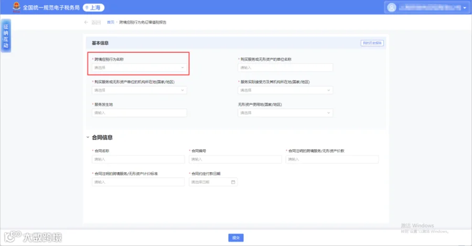Open the 合同约定付款日期 date picker
The height and width of the screenshot is (246, 472).
(x=213, y=182)
